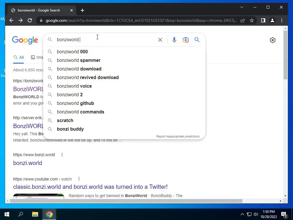Click the scroll right arrow
The height and width of the screenshot is (220, 293).
(280, 201)
